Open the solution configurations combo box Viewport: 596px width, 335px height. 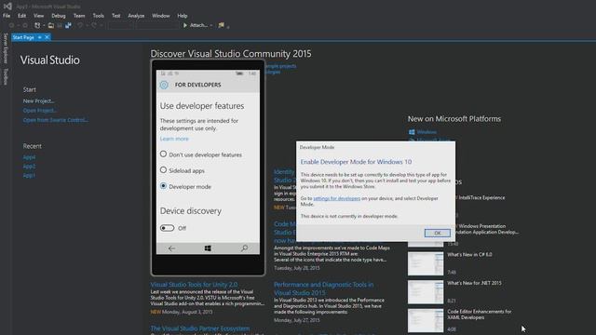120,25
